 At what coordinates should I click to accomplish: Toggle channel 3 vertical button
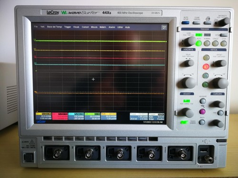point(206,75)
